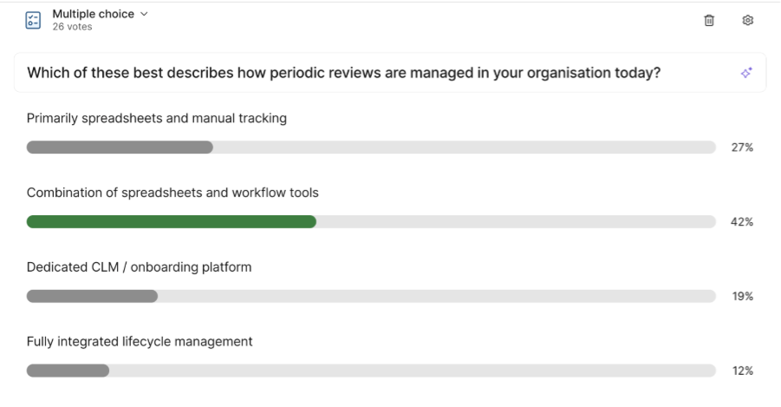Select "Combination of spreadsheets and workflow tools"

pos(172,193)
